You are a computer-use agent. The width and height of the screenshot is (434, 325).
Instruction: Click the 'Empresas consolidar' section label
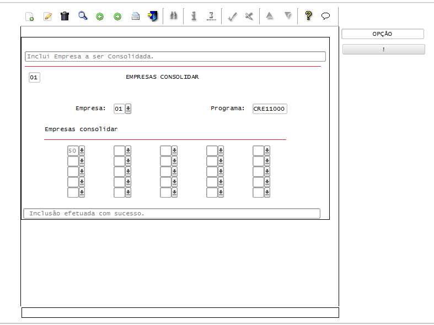pyautogui.click(x=81, y=129)
